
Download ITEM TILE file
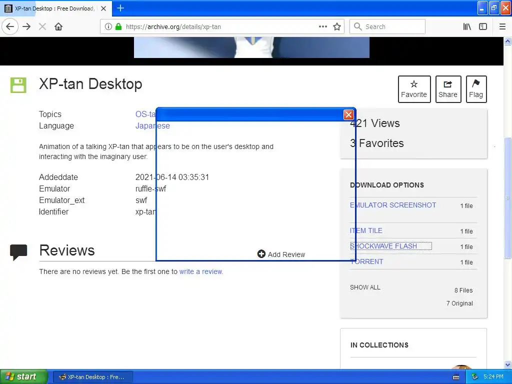pos(366,230)
